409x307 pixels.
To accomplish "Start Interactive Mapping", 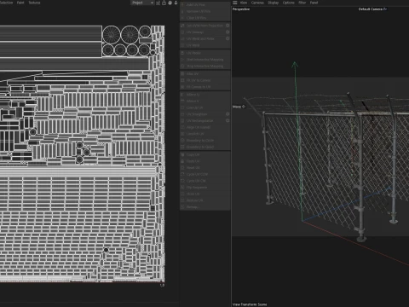I will click(x=204, y=60).
